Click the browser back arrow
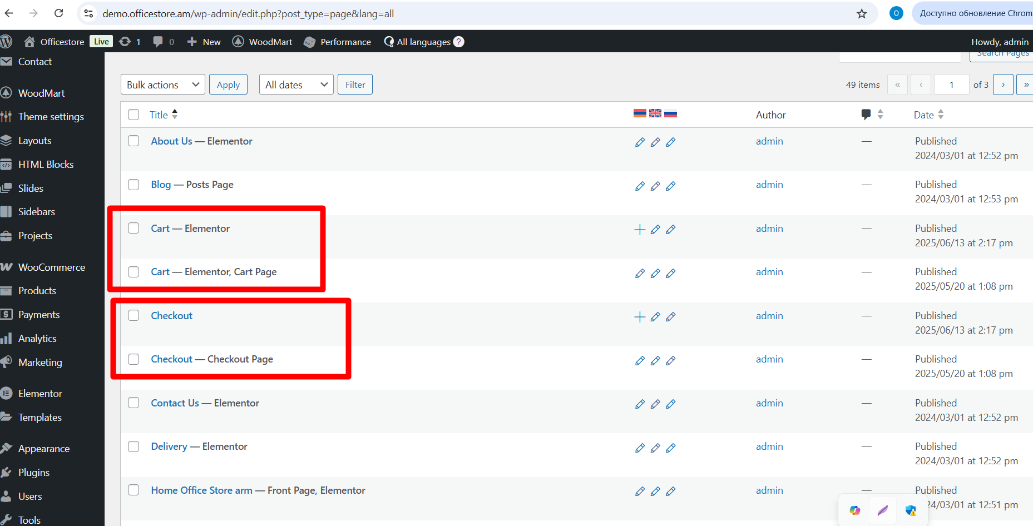 9,13
